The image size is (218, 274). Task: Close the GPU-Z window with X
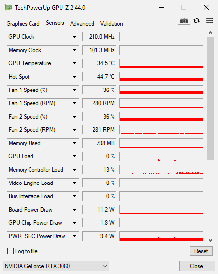tap(206, 7)
